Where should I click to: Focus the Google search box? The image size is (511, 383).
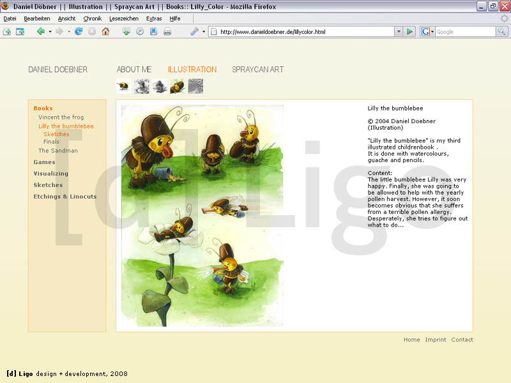[466, 31]
